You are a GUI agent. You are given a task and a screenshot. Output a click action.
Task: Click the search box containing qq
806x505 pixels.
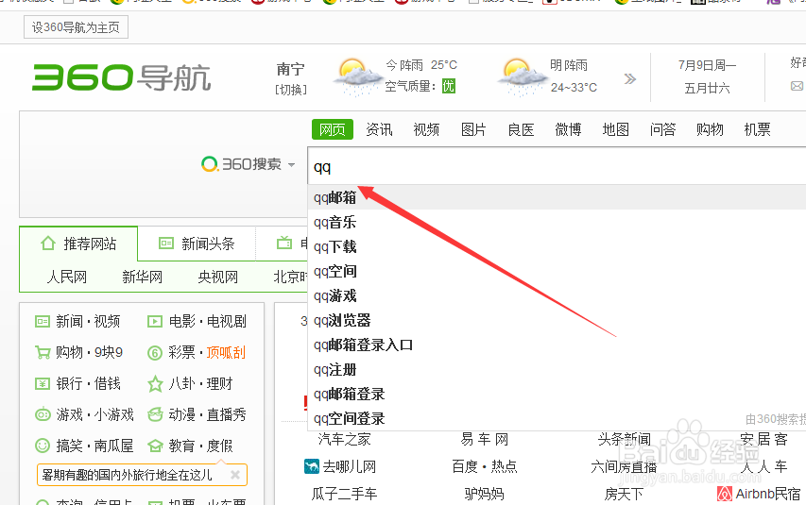557,166
